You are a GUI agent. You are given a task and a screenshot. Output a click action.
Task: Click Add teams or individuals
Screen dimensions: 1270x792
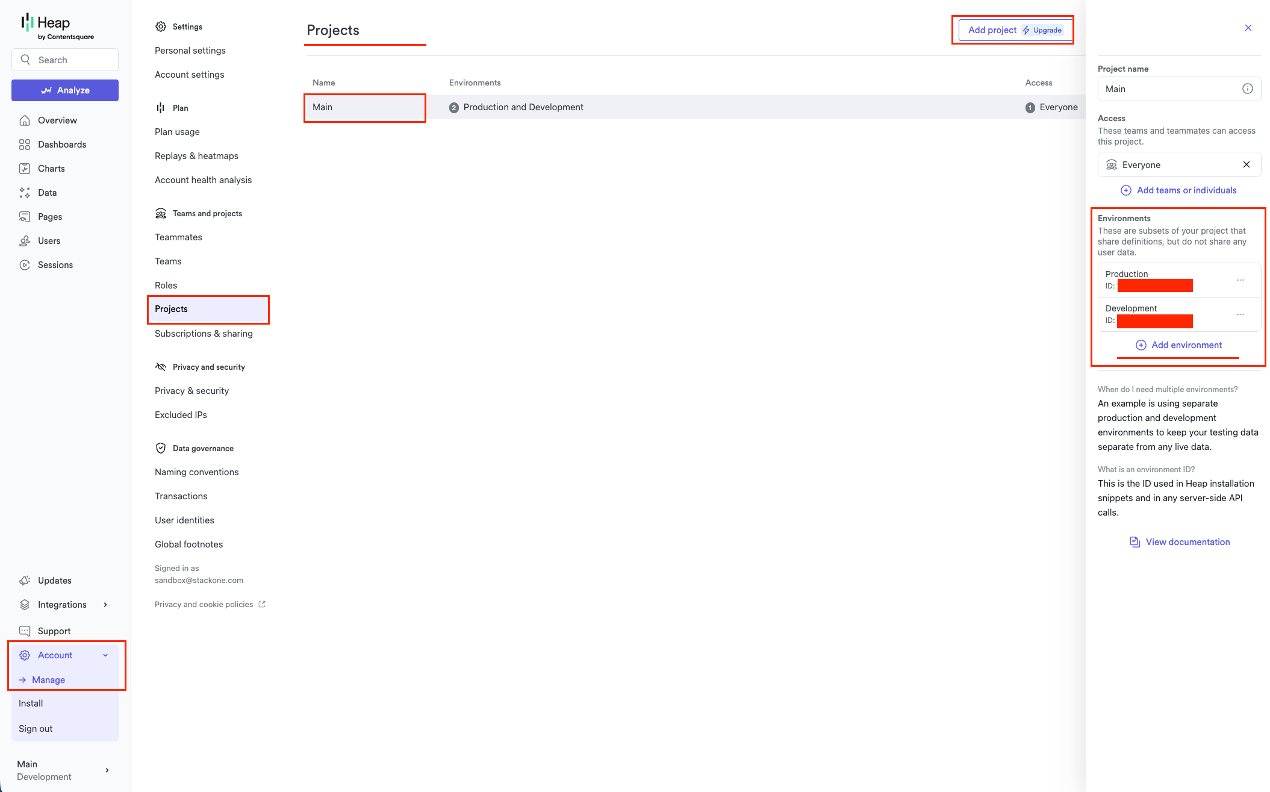click(1178, 190)
